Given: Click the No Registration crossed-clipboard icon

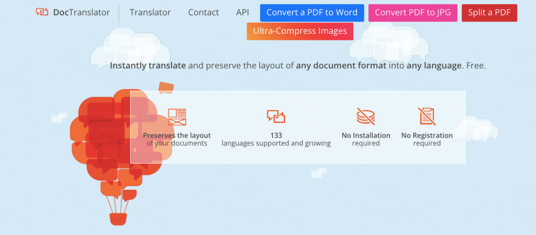Looking at the screenshot, I should [x=427, y=116].
